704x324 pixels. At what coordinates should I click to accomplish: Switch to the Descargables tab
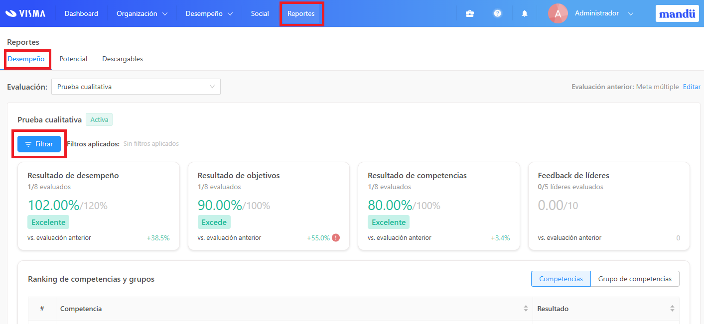(123, 59)
